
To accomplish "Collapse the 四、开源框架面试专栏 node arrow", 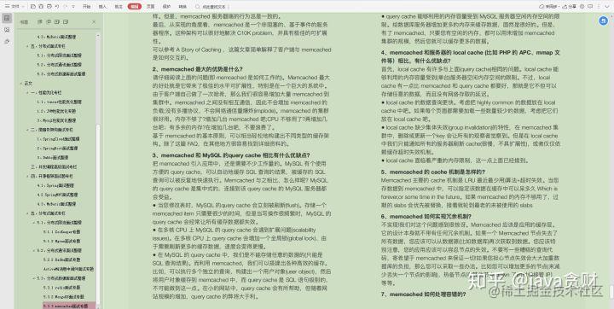I will [27, 176].
